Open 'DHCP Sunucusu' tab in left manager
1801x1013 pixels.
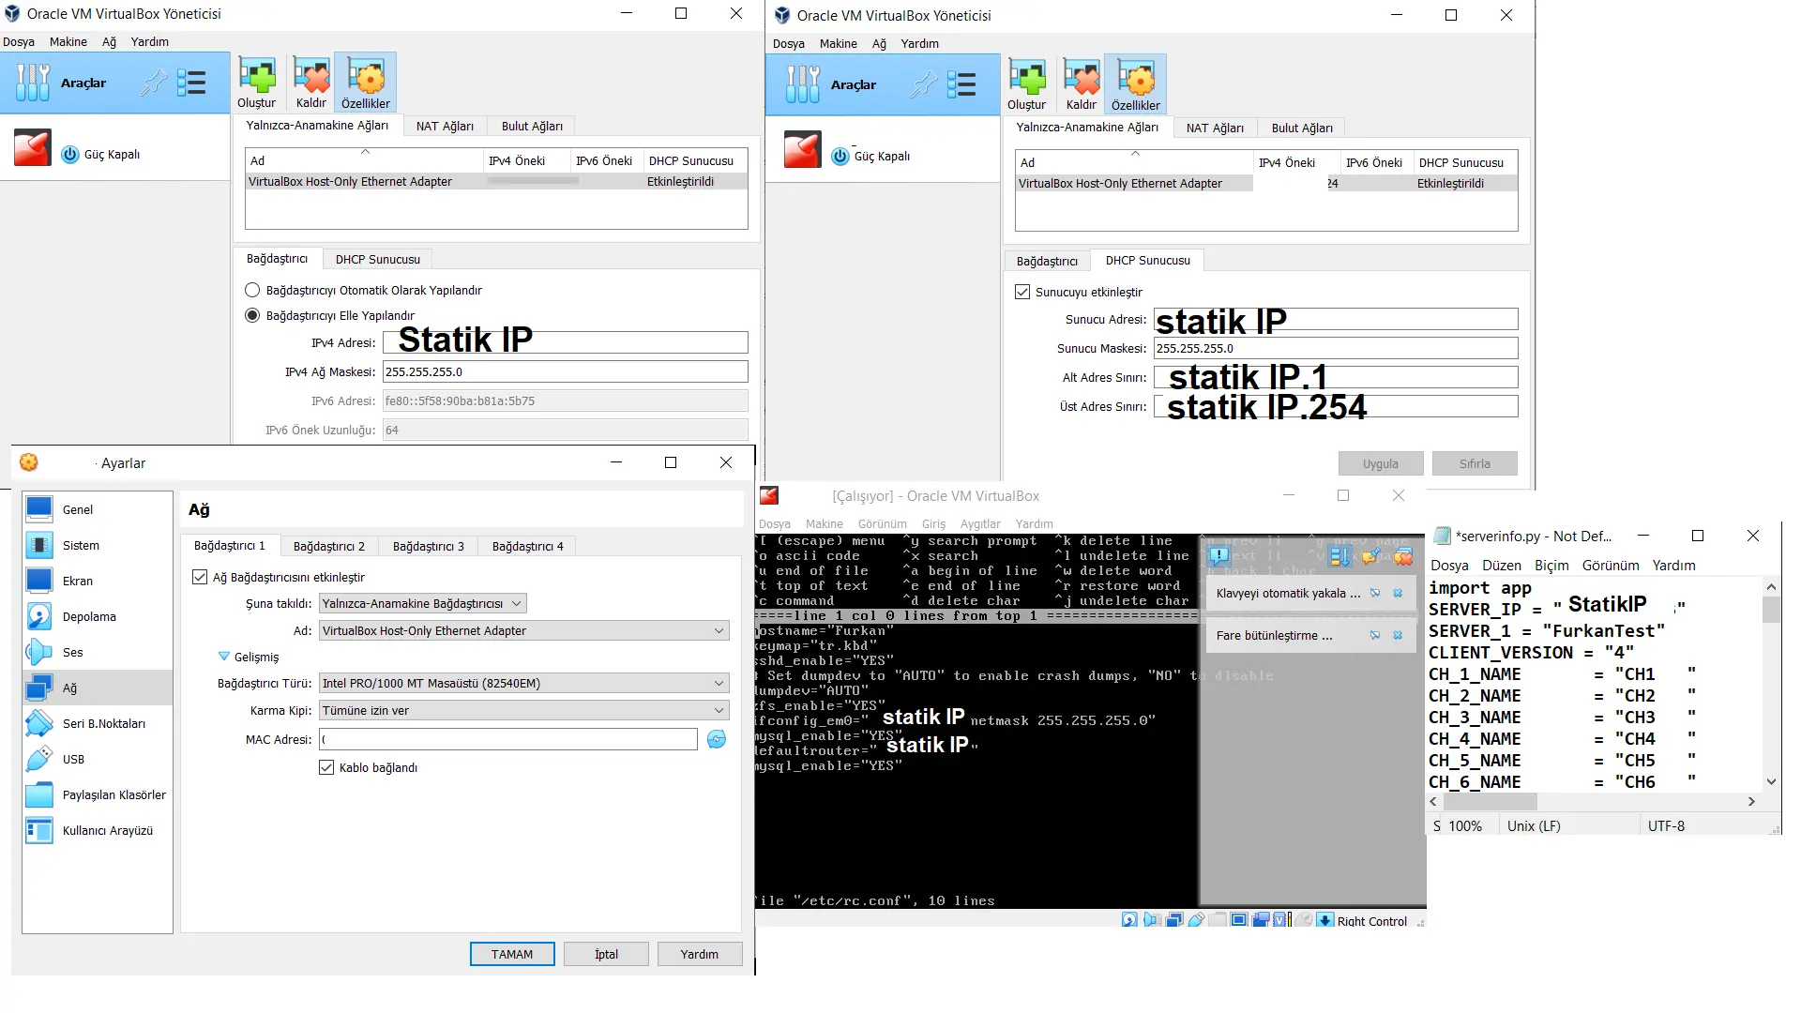point(378,259)
